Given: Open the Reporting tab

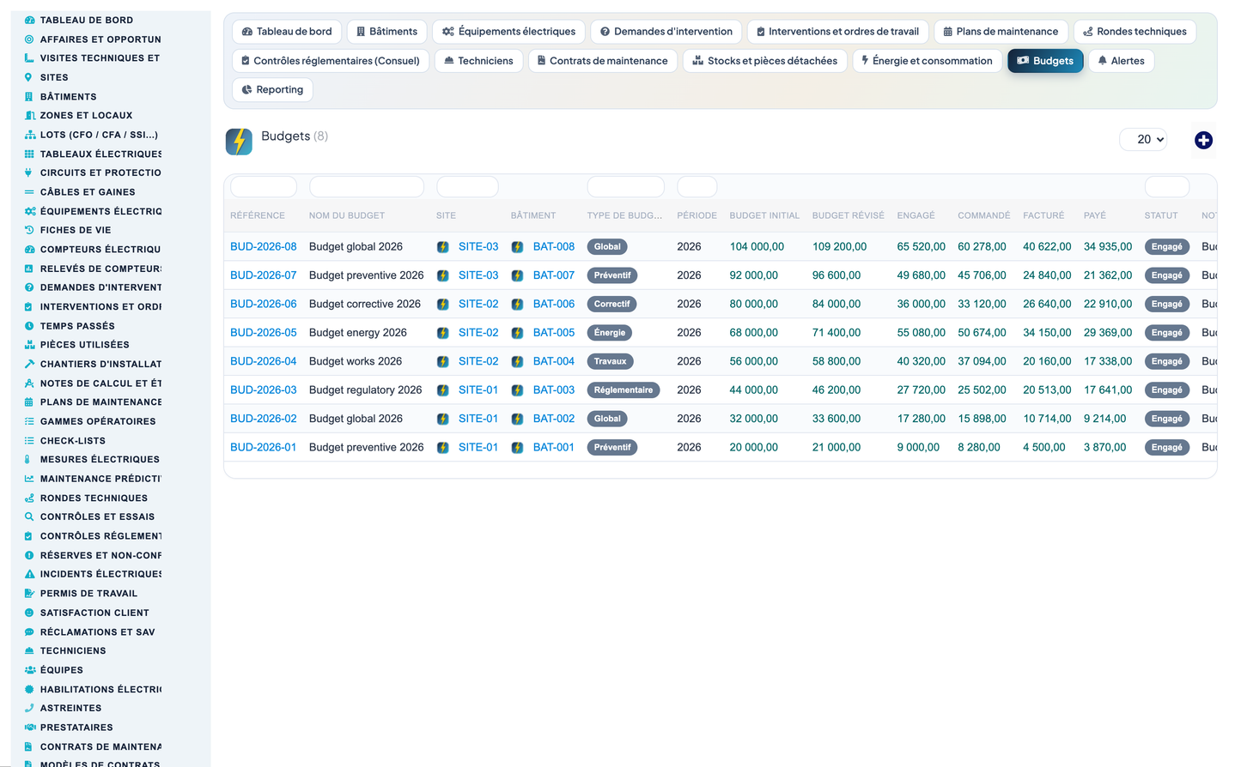Looking at the screenshot, I should [272, 90].
